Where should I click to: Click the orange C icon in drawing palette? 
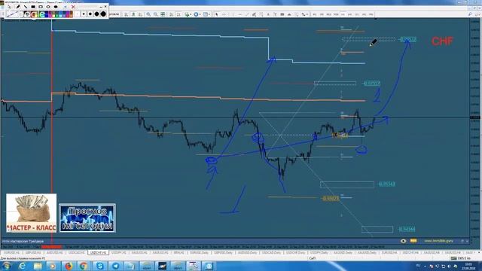pyautogui.click(x=34, y=14)
